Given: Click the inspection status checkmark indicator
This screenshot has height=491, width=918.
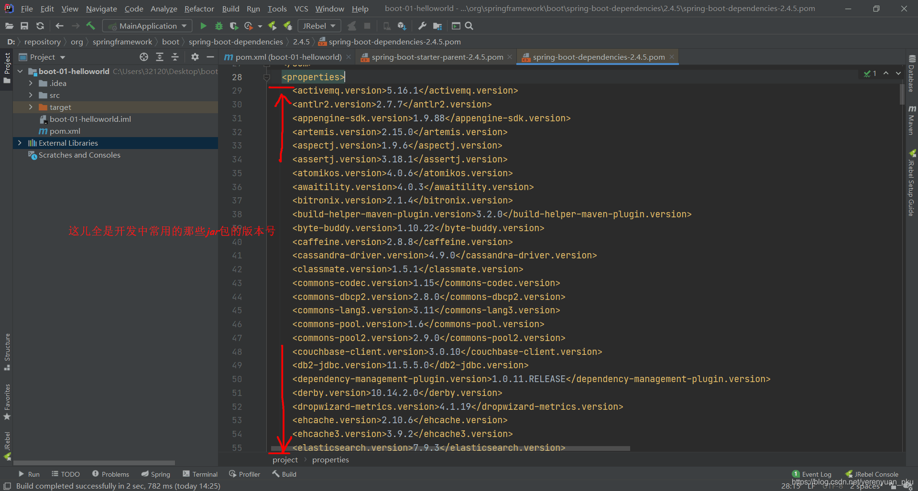Looking at the screenshot, I should point(870,74).
